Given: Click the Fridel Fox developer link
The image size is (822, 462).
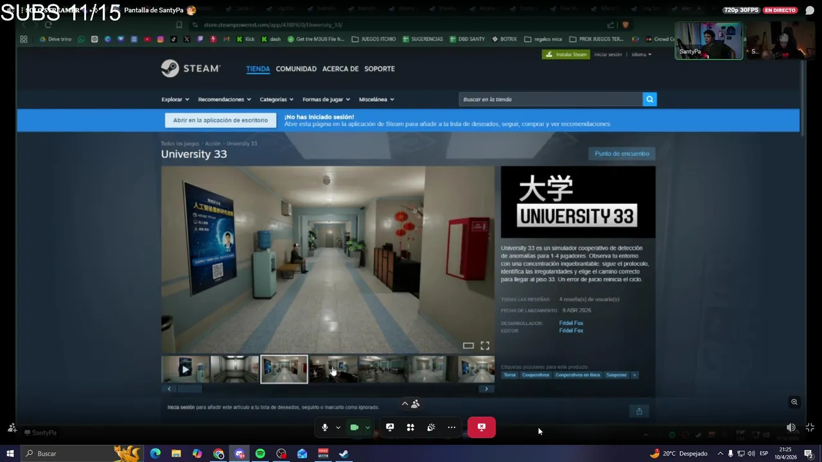Looking at the screenshot, I should click(x=571, y=323).
